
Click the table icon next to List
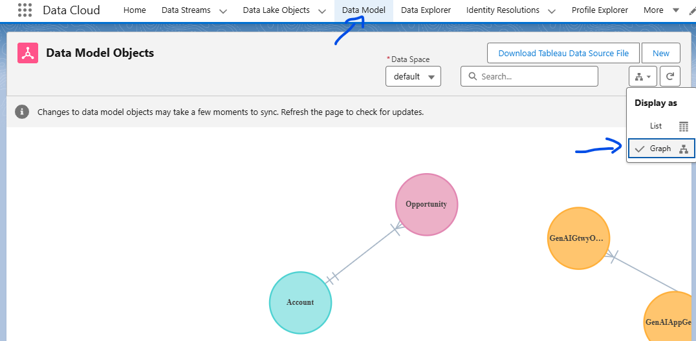coord(684,127)
